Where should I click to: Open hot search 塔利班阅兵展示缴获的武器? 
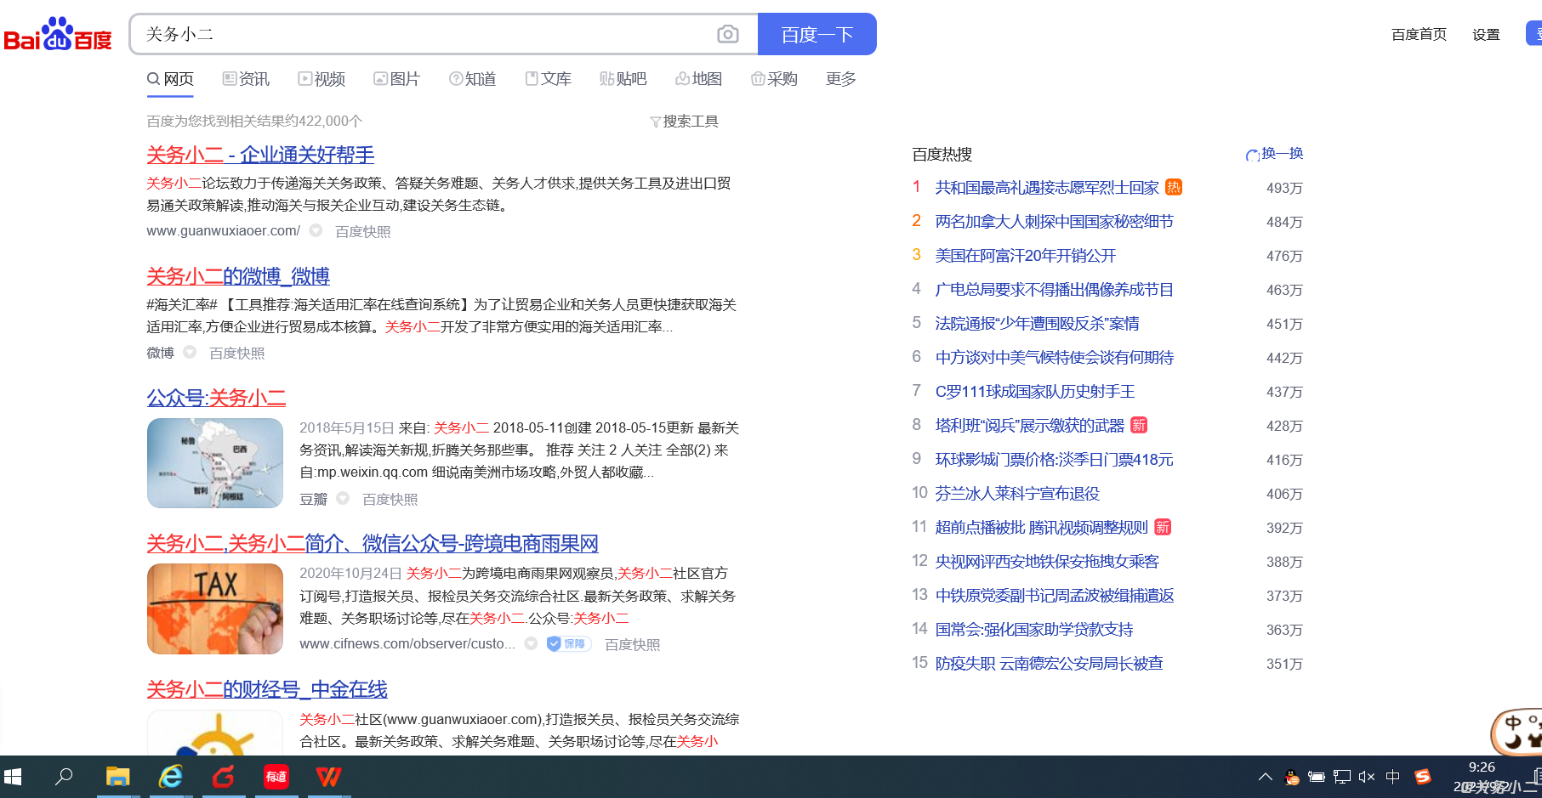(x=1030, y=426)
